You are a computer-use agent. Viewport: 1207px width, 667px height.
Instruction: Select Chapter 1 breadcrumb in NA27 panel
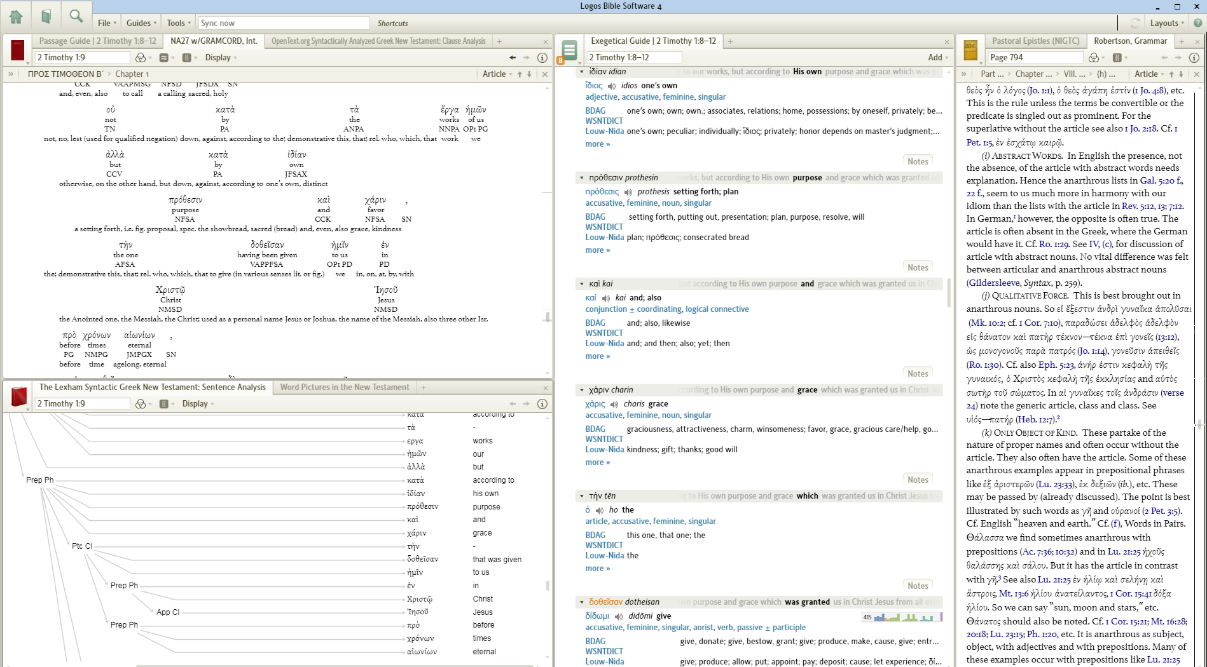[x=132, y=74]
